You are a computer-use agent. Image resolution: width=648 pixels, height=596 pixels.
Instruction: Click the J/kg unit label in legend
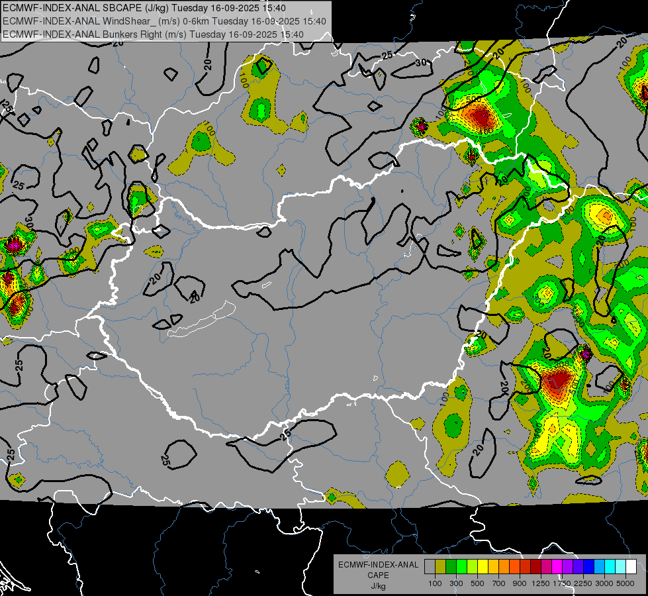(378, 586)
